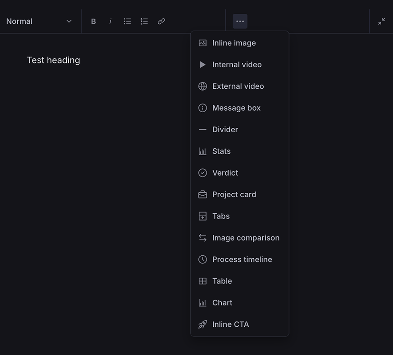Insert a Table
Viewport: 393px width, 355px height.
tap(239, 281)
